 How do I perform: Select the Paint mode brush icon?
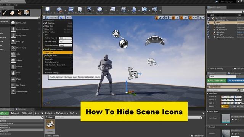click(x=5, y=13)
